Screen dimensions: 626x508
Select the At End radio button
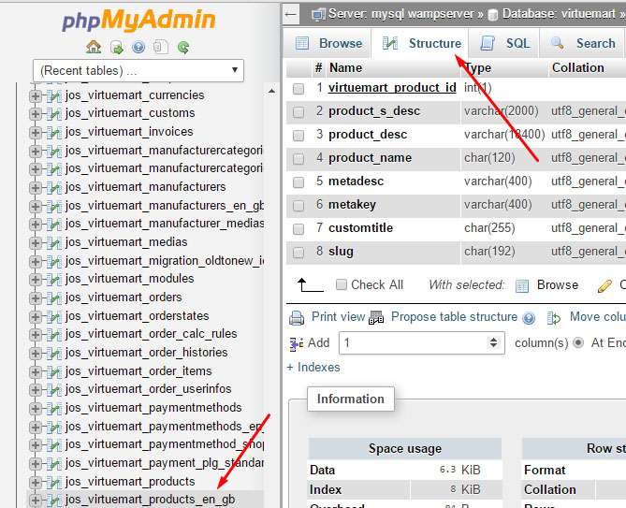click(x=578, y=342)
